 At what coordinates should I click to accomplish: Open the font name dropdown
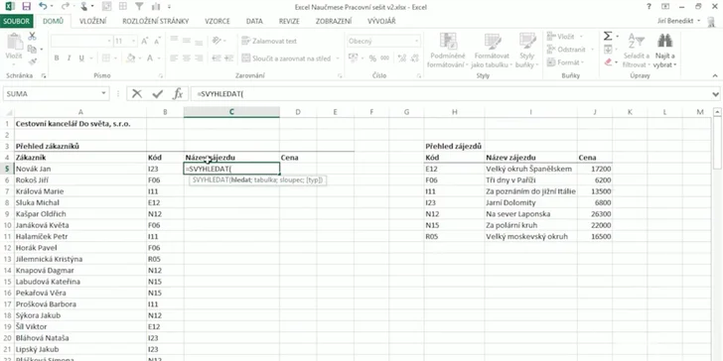109,41
